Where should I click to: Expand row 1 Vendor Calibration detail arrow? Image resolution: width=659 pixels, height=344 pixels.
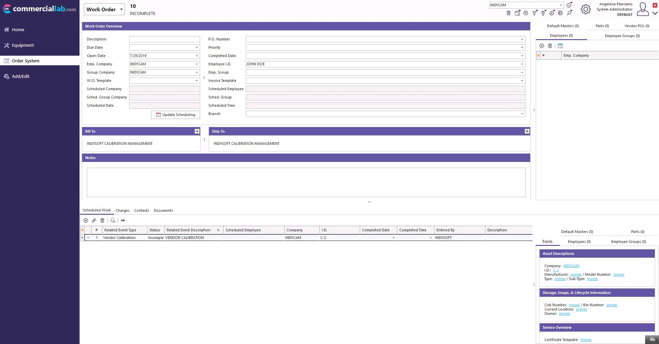(88, 238)
